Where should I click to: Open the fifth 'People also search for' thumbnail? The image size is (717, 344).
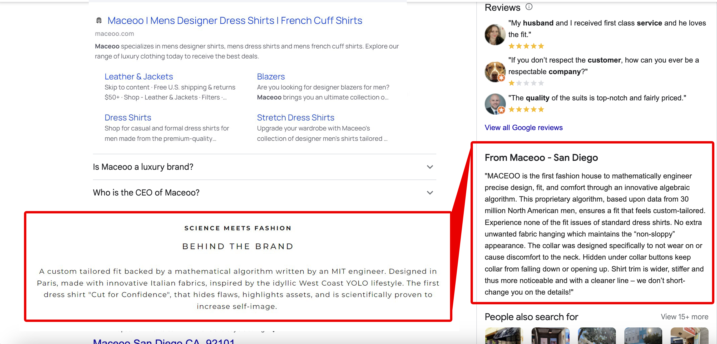[689, 336]
